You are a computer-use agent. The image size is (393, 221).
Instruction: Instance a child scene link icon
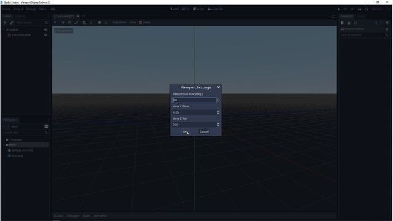(x=11, y=23)
